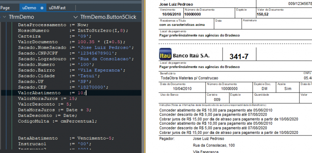Open the Page tab
The height and width of the screenshot is (153, 312).
(x=5, y=8)
